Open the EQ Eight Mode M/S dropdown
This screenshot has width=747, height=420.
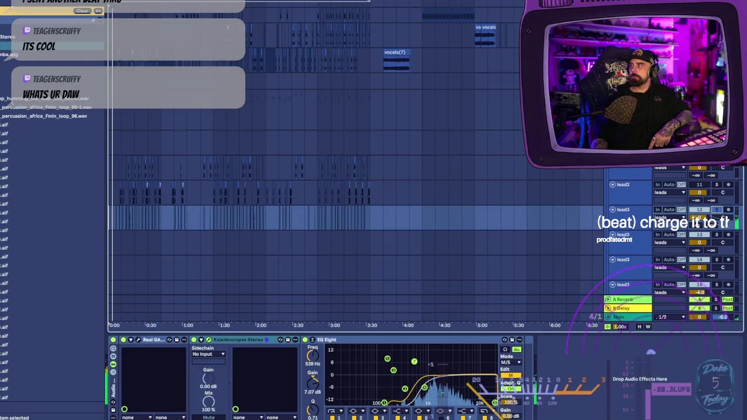511,362
